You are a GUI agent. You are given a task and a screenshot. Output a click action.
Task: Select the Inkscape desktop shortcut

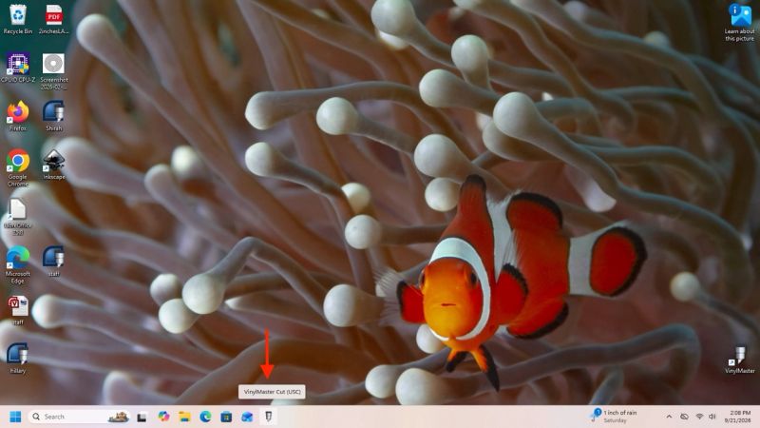[x=54, y=165]
